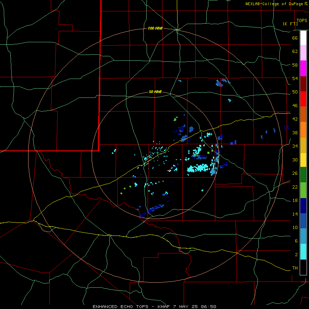
Task: Click the 'NEXLAB-College of DuPage' header text
Action: point(274,4)
